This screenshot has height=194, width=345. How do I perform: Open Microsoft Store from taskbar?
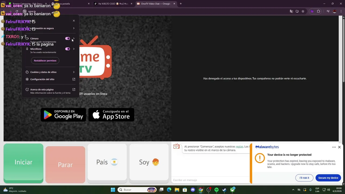click(x=185, y=190)
